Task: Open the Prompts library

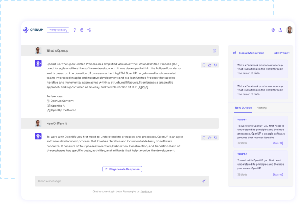Action: tap(58, 30)
